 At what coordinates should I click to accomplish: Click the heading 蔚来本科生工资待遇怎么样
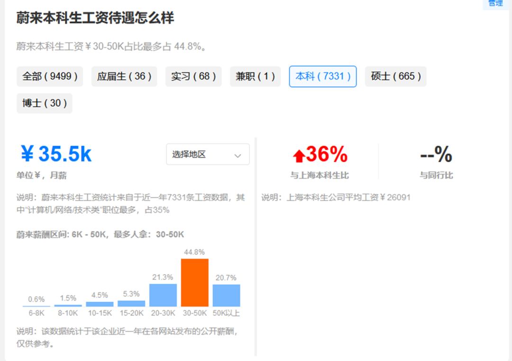click(x=95, y=18)
